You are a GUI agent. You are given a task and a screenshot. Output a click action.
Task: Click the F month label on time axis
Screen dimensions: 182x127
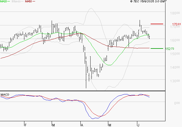pos(26,125)
